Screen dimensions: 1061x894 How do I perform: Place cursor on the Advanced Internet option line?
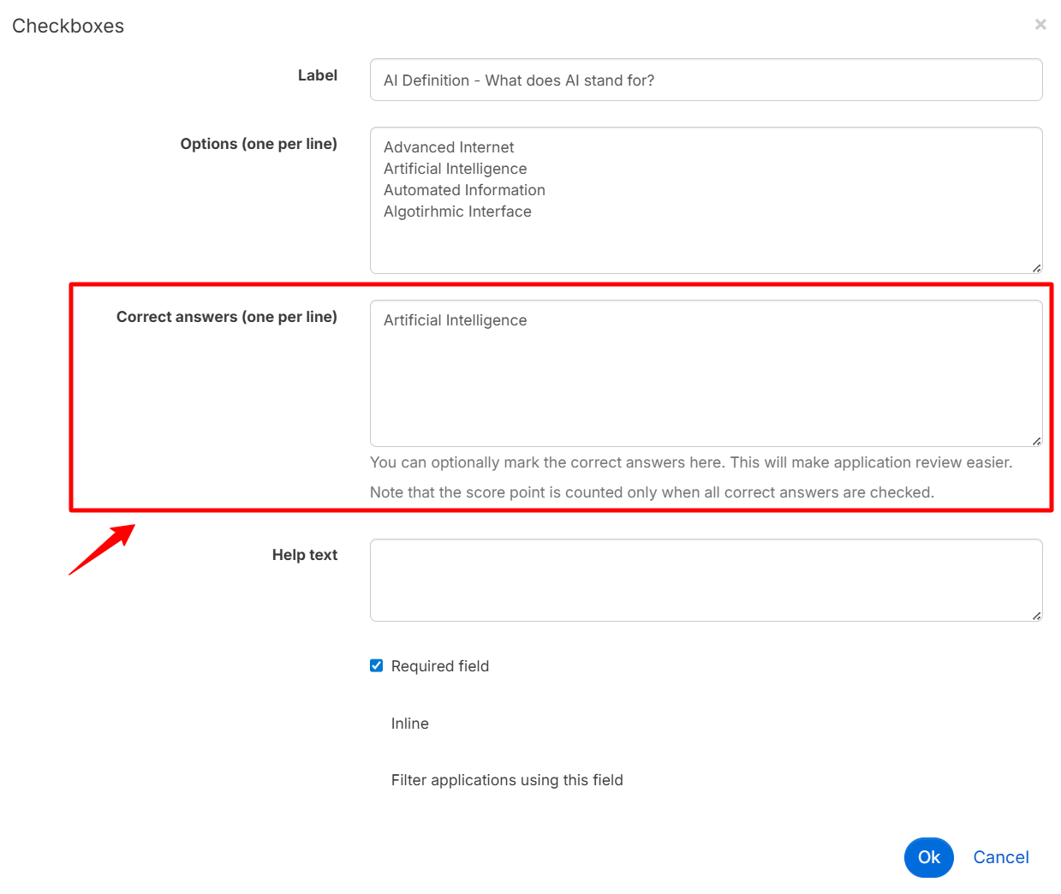coord(449,147)
